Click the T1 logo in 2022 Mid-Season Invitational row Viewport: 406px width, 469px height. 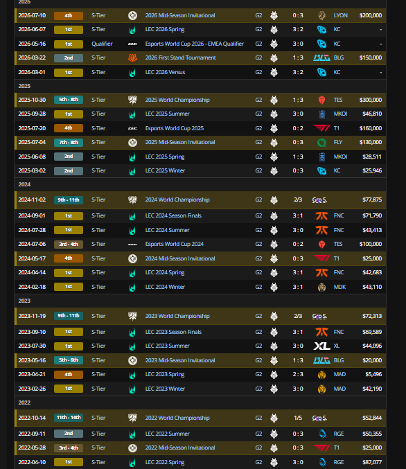pos(321,448)
